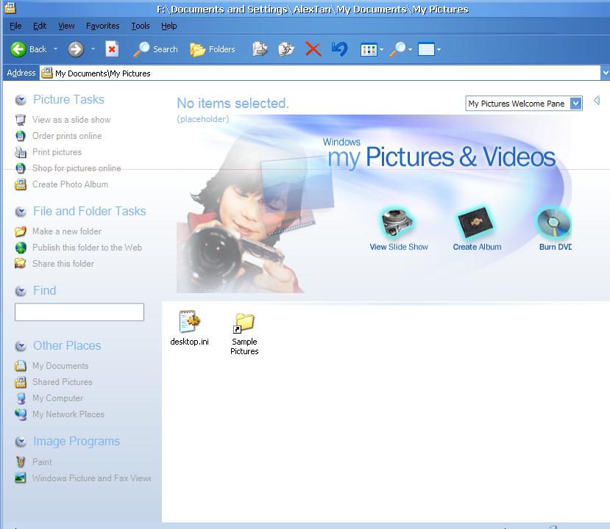Click the blue Undo arrow icon
Viewport: 610px width, 529px height.
tap(339, 49)
